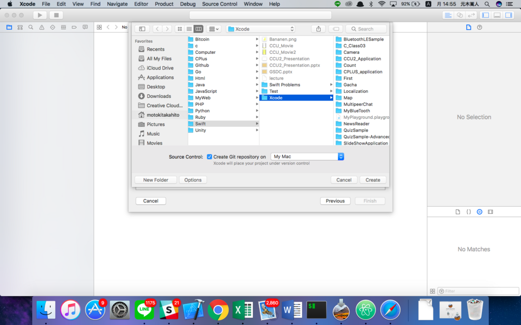This screenshot has width=521, height=325.
Task: Click the Xcode Stop button
Action: click(56, 15)
